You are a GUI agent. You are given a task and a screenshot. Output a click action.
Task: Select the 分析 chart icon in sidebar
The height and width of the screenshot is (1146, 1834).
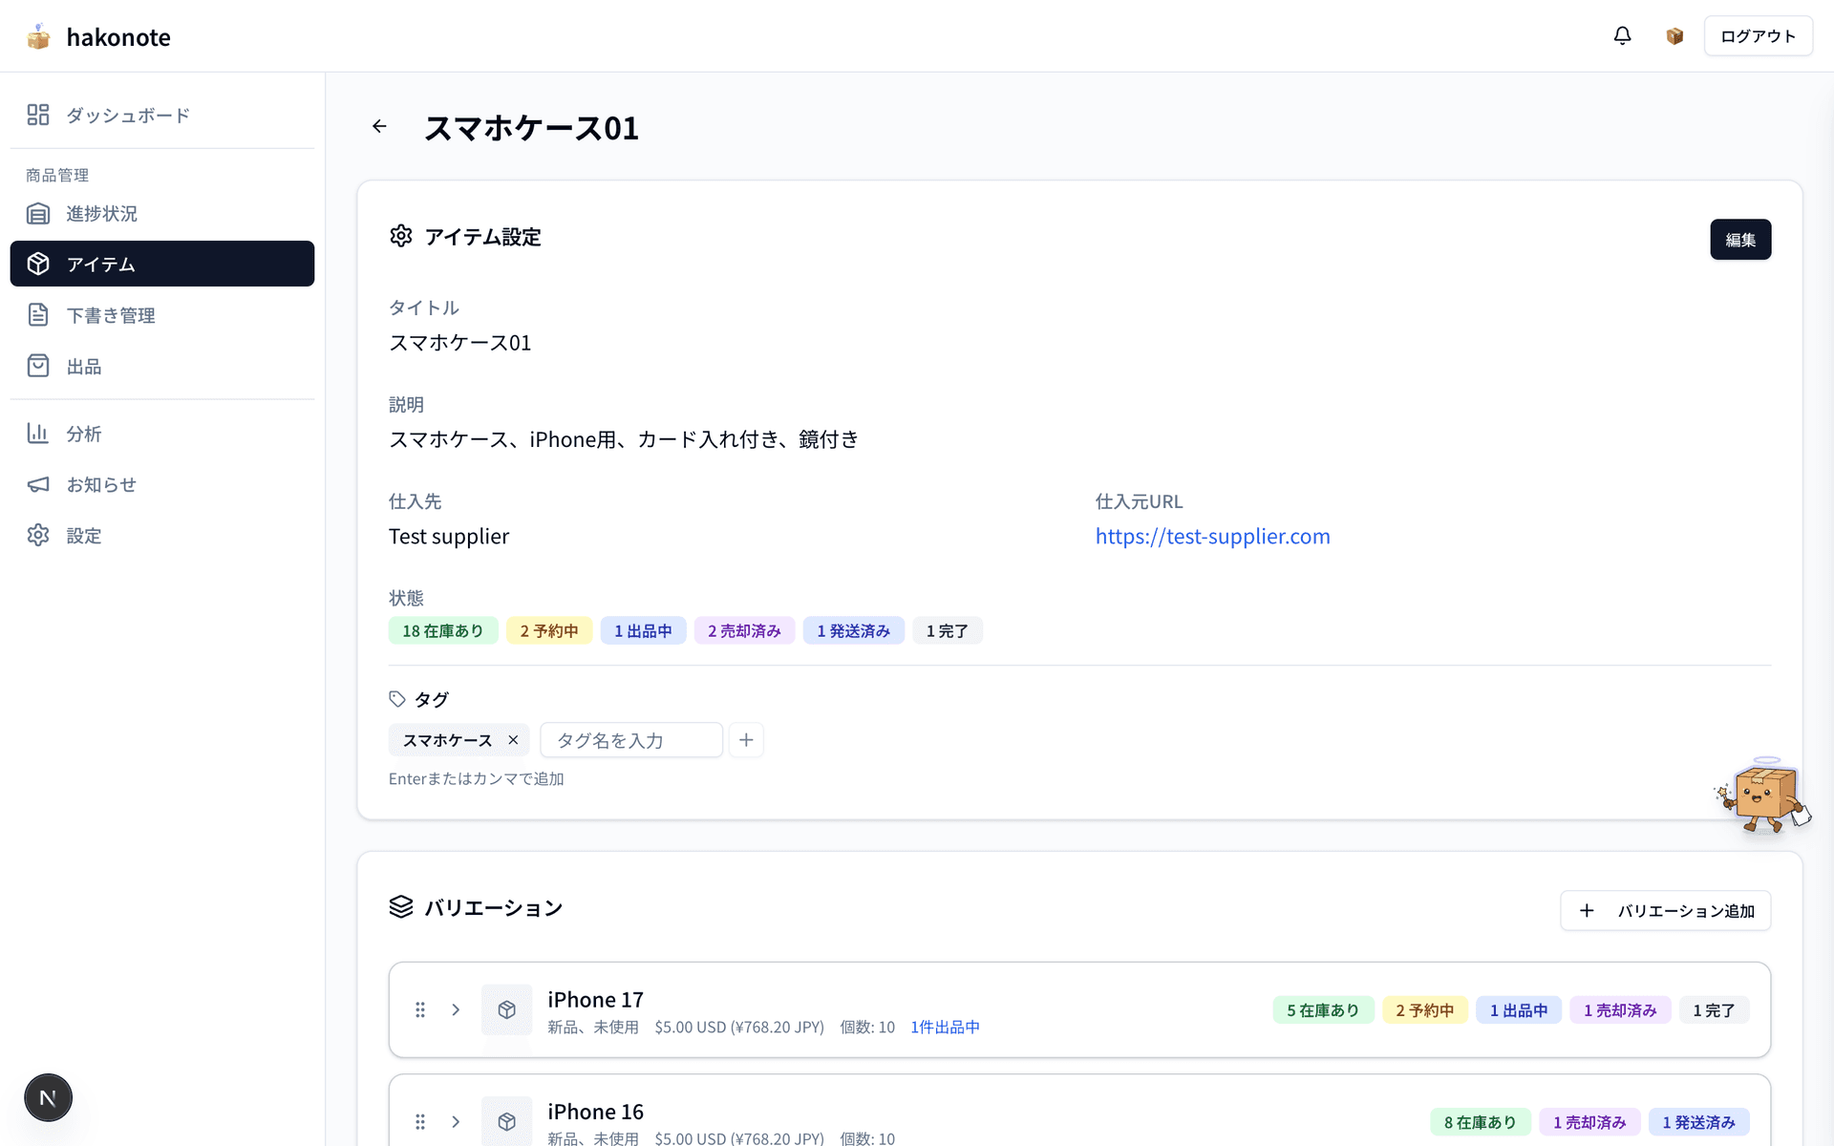(38, 434)
